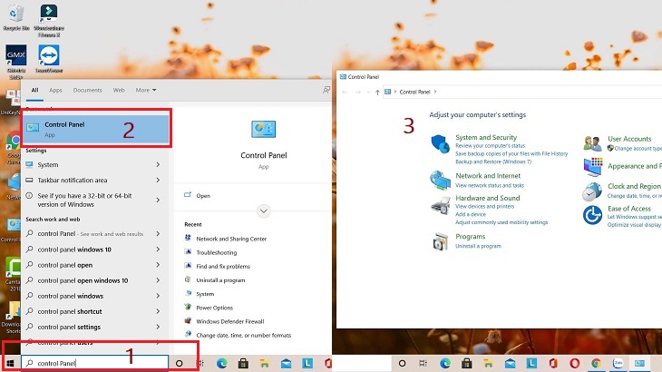The image size is (662, 372).
Task: Switch to the All search tab
Action: 34,90
